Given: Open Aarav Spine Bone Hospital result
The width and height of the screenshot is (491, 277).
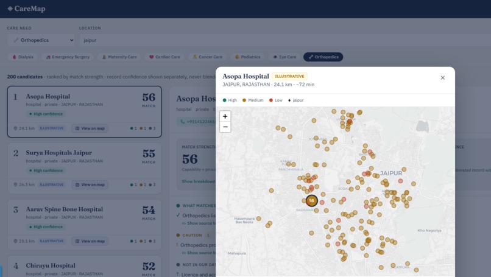Looking at the screenshot, I should click(x=84, y=225).
